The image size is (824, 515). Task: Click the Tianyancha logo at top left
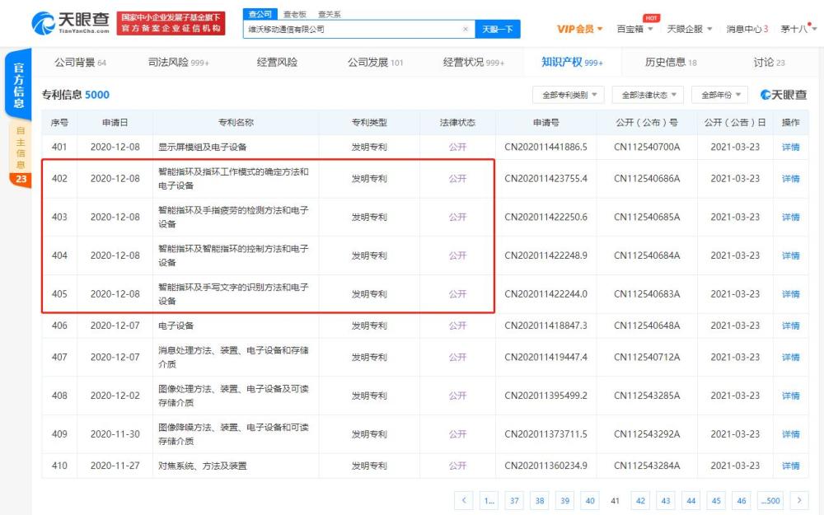point(70,22)
